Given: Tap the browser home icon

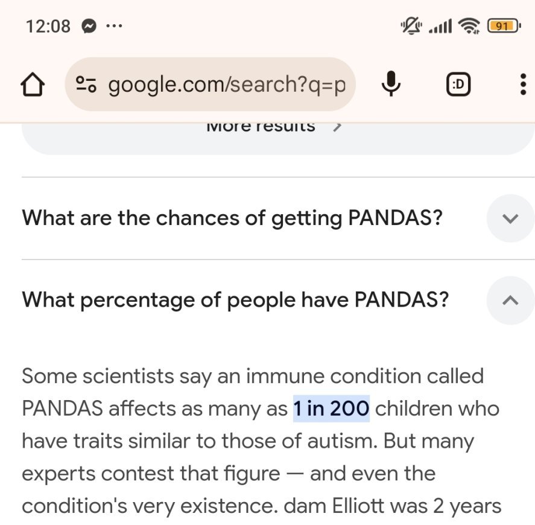Looking at the screenshot, I should [x=33, y=85].
